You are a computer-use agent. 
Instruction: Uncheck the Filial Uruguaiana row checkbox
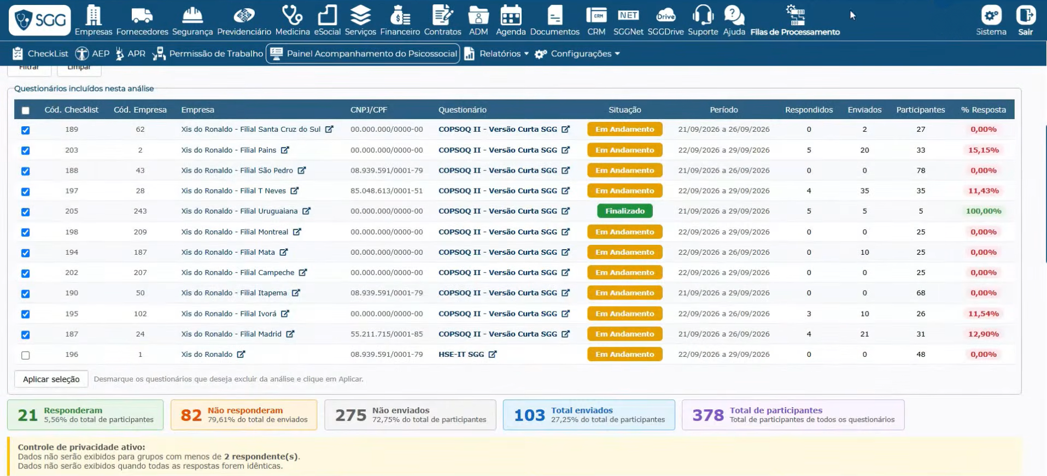click(x=25, y=212)
